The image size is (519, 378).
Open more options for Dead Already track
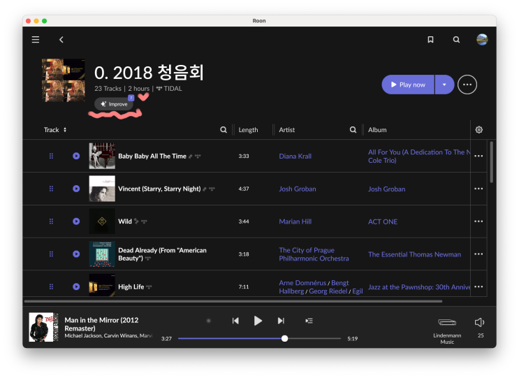point(478,254)
